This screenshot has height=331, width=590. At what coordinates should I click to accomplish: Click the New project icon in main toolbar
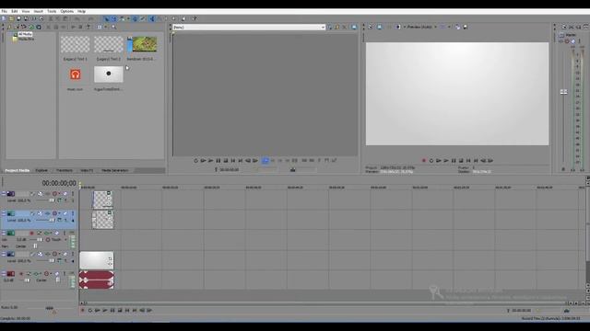[4, 18]
